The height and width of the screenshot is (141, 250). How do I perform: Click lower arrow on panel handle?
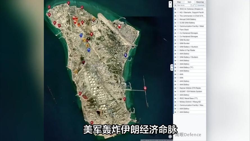coord(172,69)
